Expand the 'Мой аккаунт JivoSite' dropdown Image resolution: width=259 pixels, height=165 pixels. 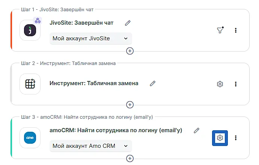coord(90,38)
